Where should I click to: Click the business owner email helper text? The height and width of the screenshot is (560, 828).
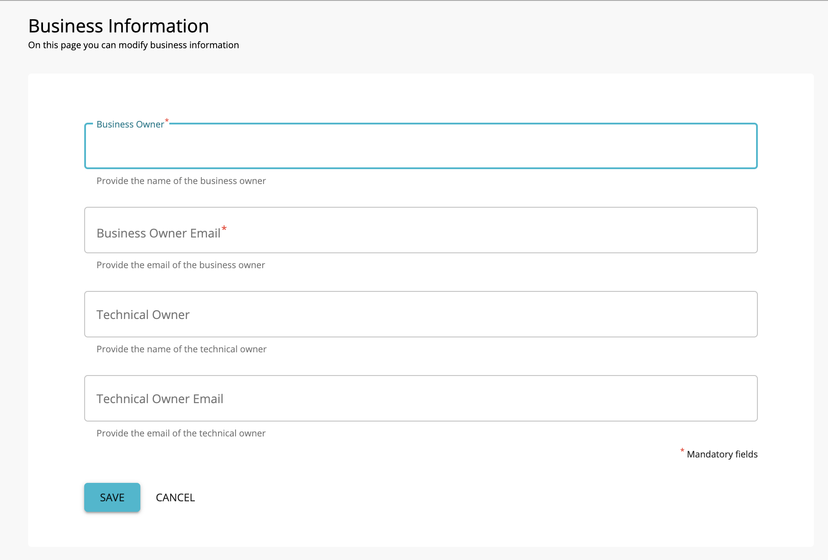(x=180, y=265)
